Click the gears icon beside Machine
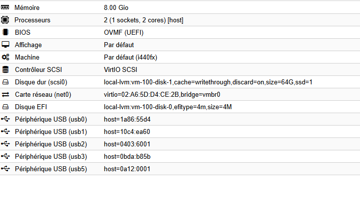The image size is (360, 197). click(x=5, y=57)
